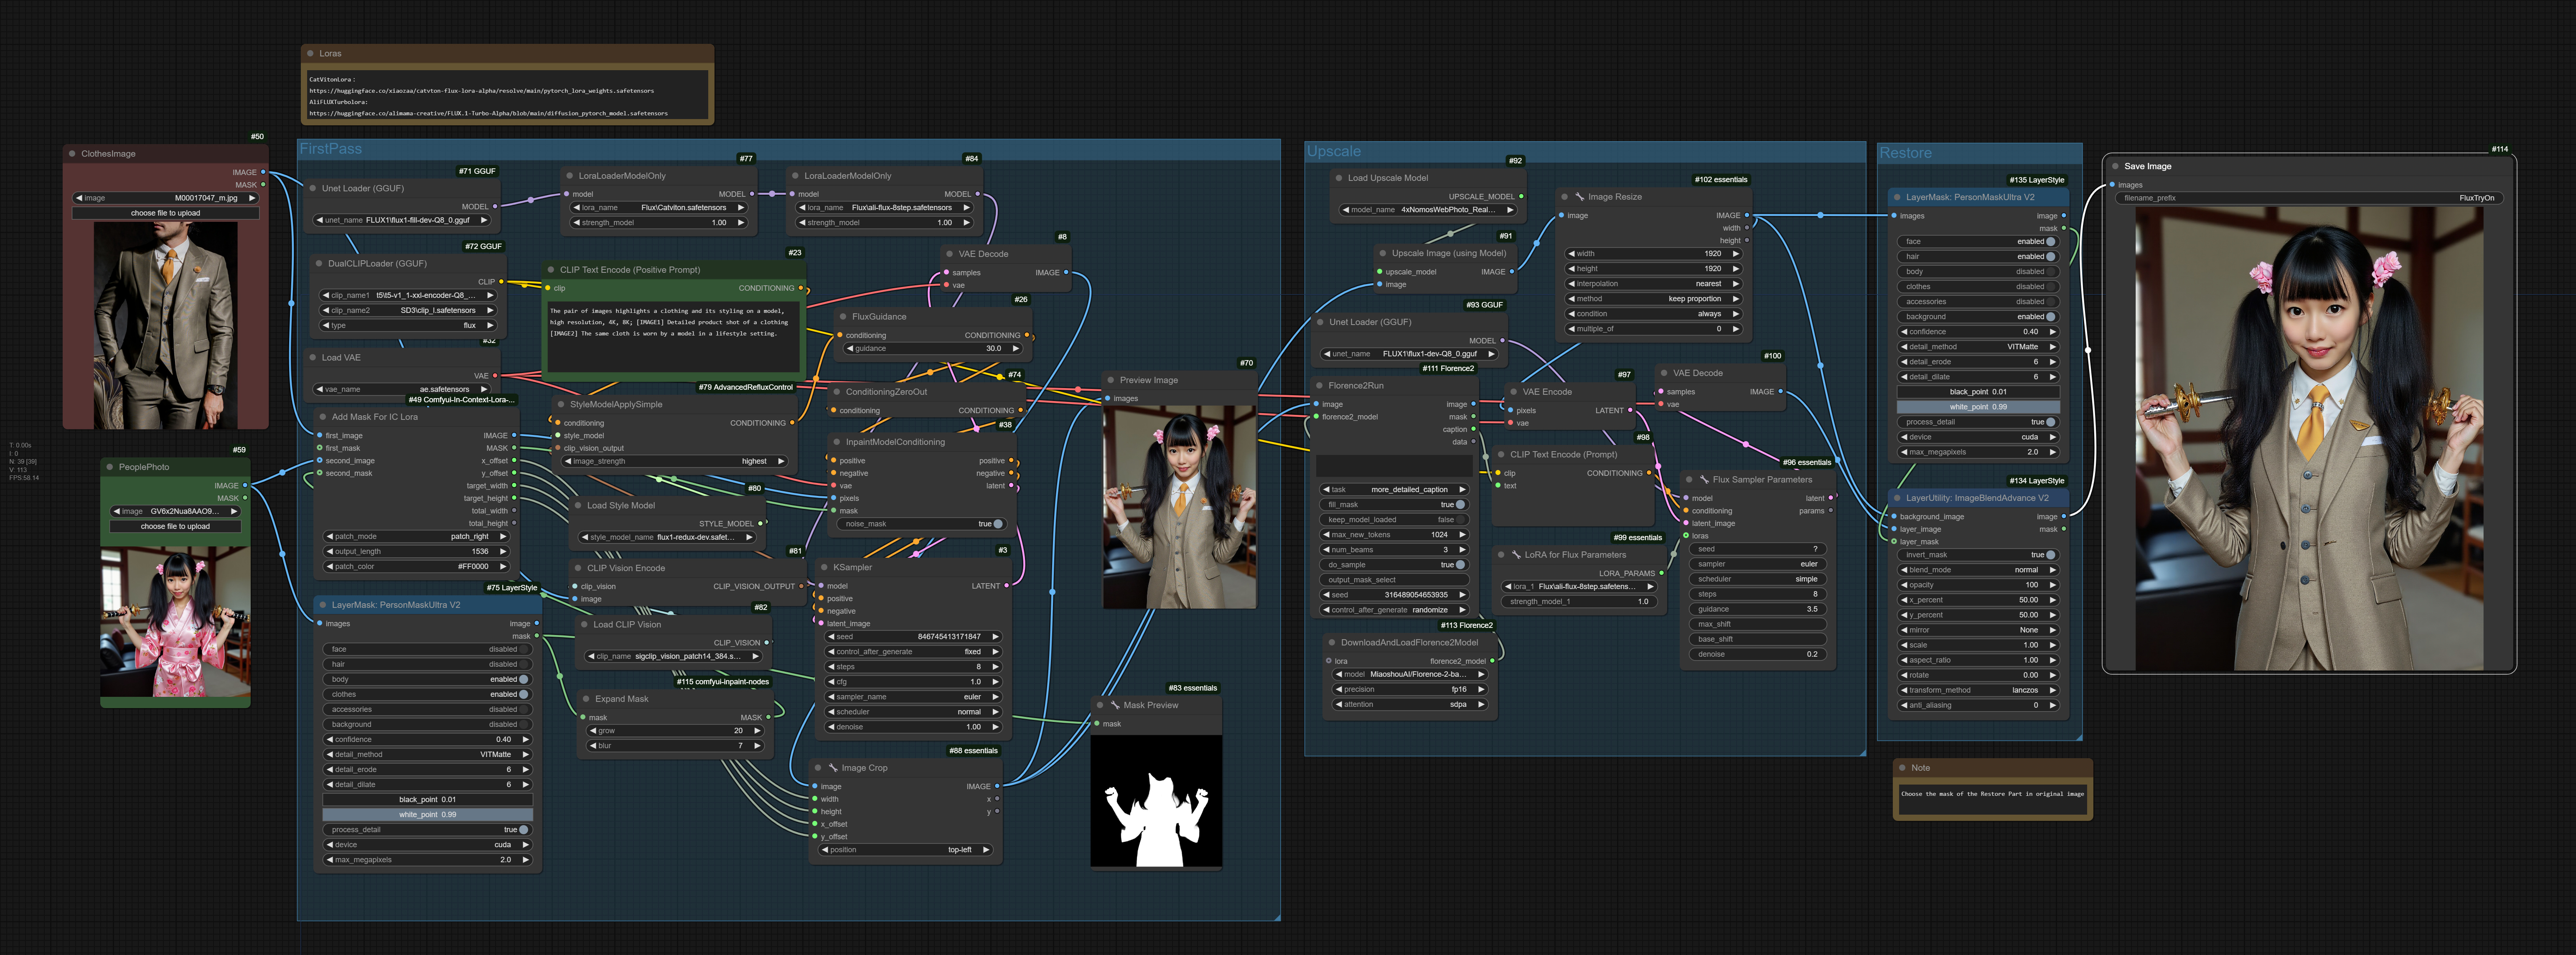This screenshot has height=955, width=2576.
Task: Click filename_prefix field in Save Image
Action: click(x=2309, y=198)
